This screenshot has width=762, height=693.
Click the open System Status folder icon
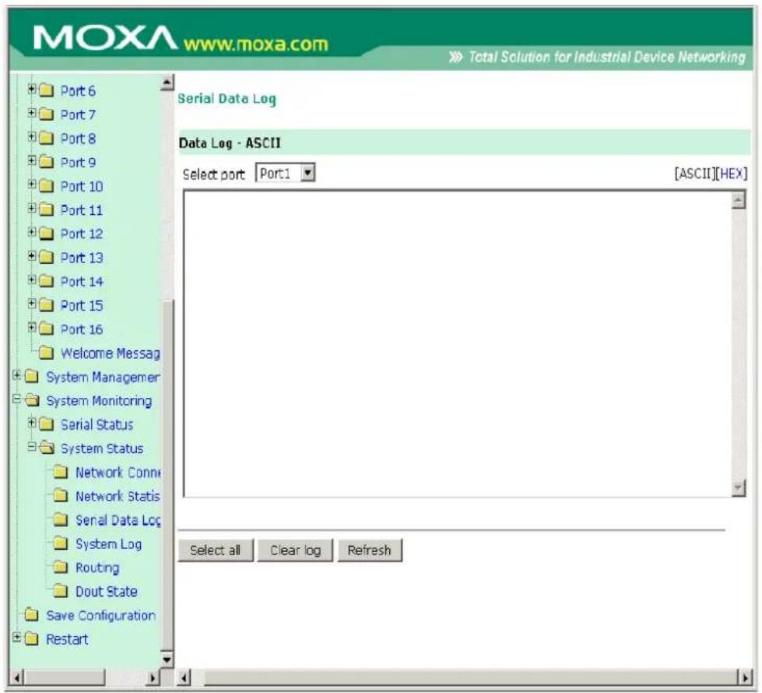(47, 448)
